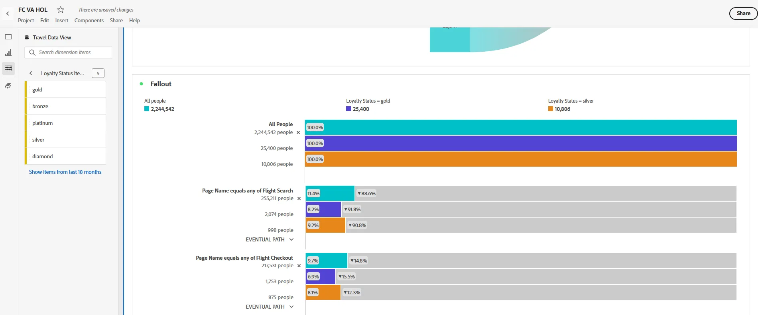Select the platinum dimension item

(65, 123)
